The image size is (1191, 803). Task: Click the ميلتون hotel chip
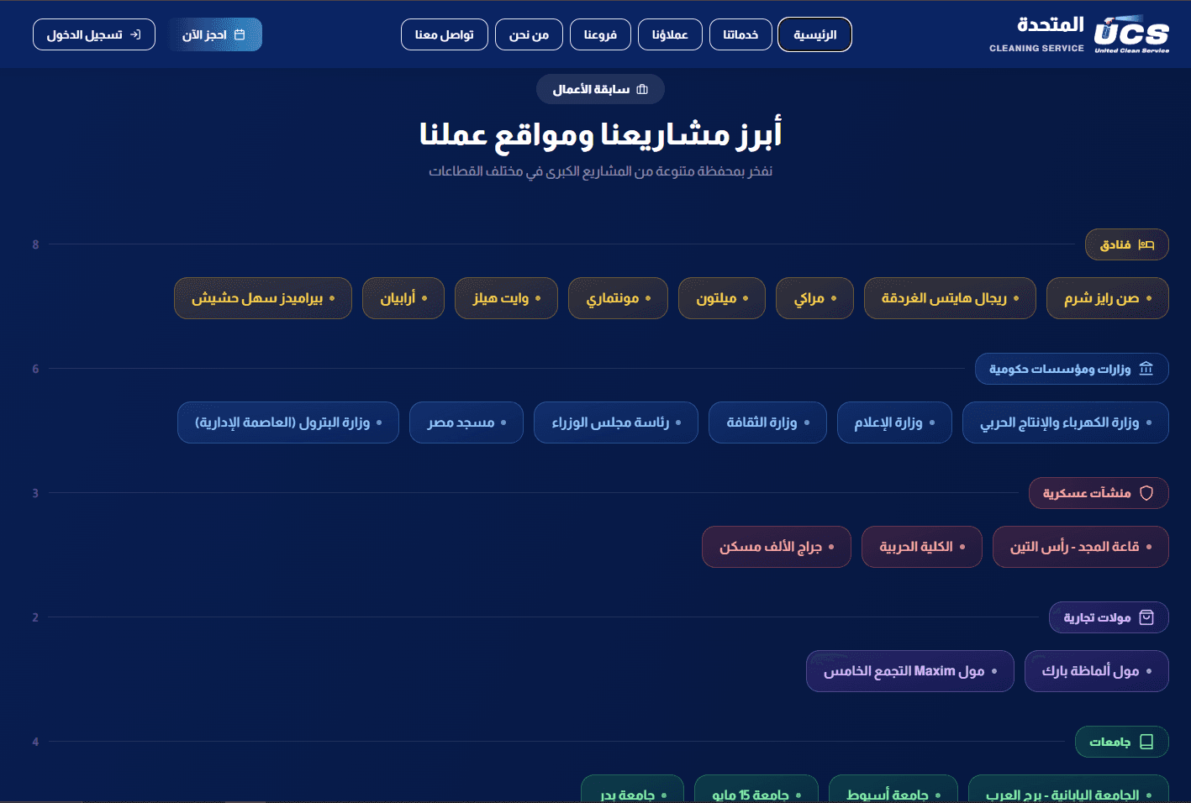(x=722, y=298)
